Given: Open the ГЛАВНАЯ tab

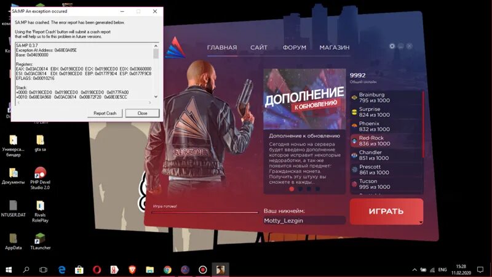Looking at the screenshot, I should coord(222,47).
